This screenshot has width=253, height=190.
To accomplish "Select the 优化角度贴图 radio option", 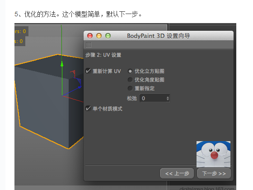I will (130, 80).
